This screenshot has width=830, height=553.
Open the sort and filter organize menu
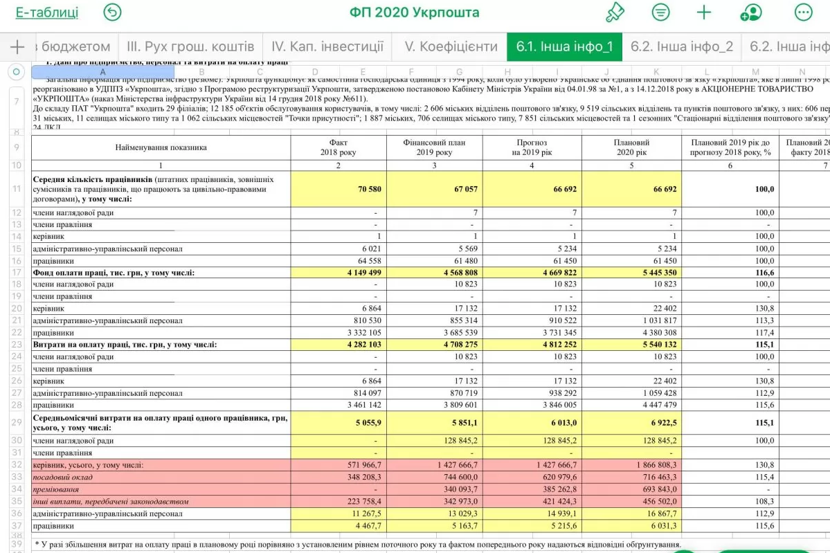tap(661, 12)
